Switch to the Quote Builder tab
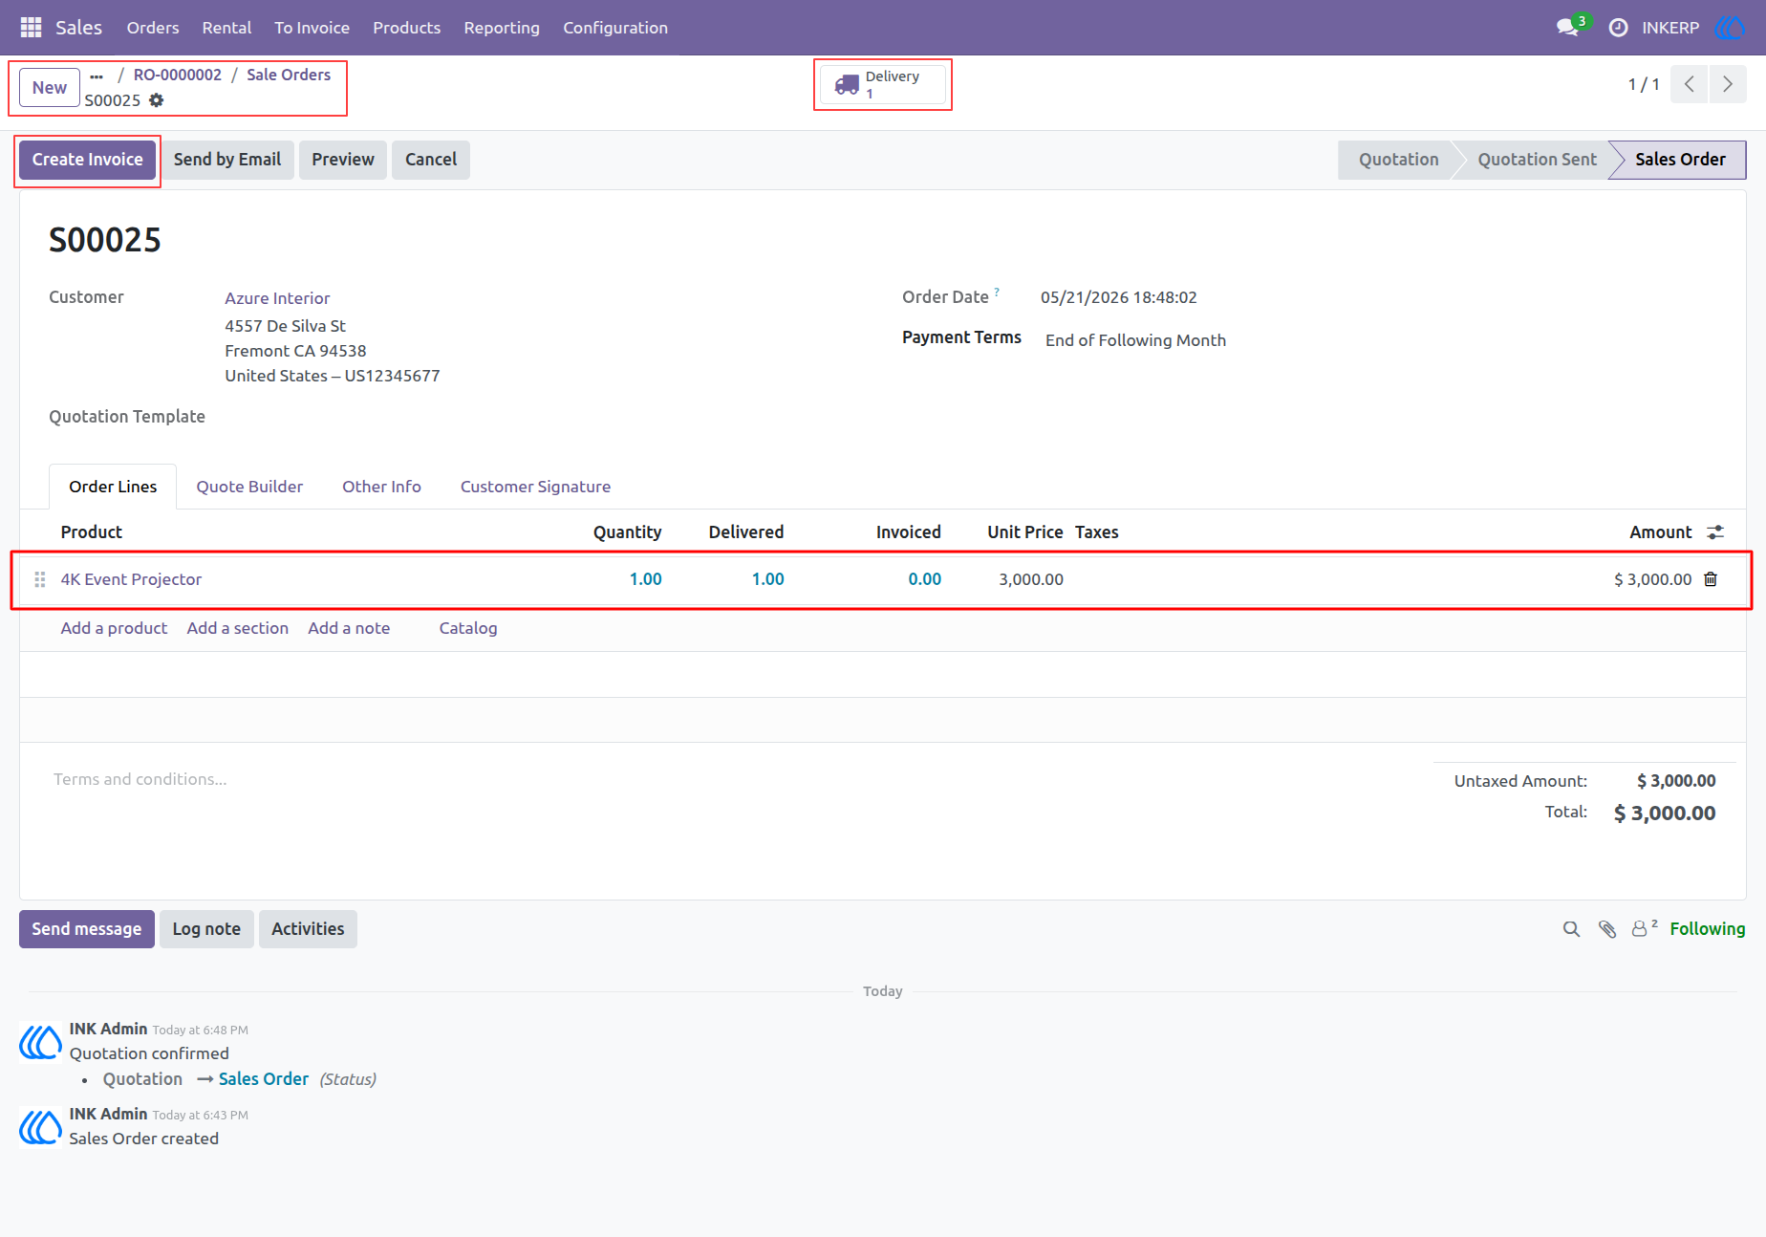The width and height of the screenshot is (1766, 1237). (x=249, y=487)
